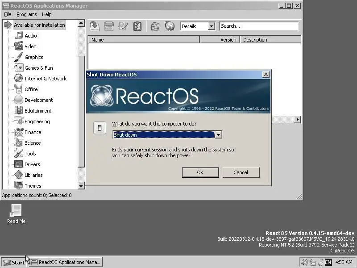Click the network tray icon
357x268 pixels.
click(x=312, y=262)
